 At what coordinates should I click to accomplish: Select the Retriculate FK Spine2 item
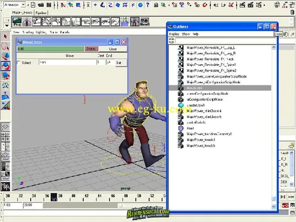point(212,71)
